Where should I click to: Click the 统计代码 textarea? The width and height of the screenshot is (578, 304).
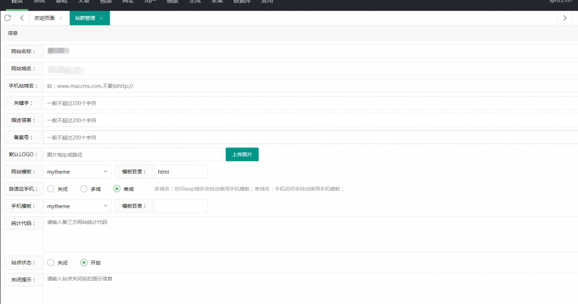310,234
